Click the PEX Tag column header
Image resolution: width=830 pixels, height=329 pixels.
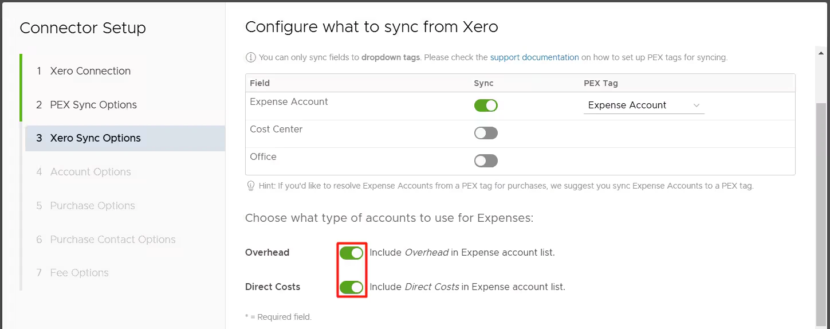click(x=601, y=83)
